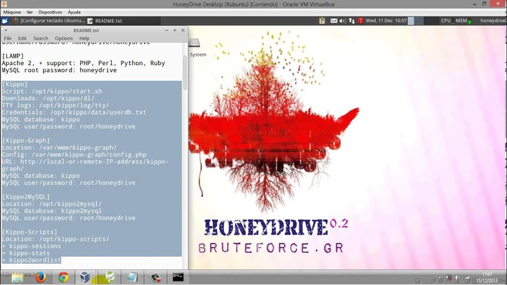
Task: Click the green app icon next to VirtualBox
Action: tap(109, 277)
